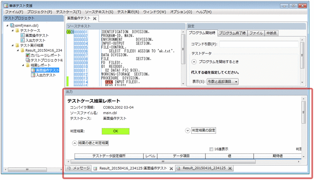314x180 pixels.
Task: Open the テスト実行(R) menu
Action: click(x=128, y=12)
